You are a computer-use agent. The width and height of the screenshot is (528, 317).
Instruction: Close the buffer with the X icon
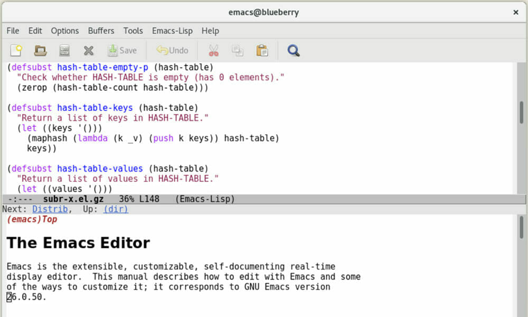coord(89,51)
